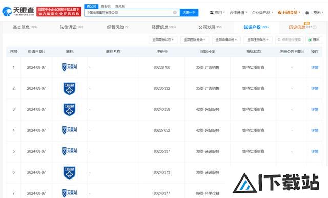This screenshot has width=328, height=198.
Task: Open 详情 for registration 80240358
Action: tap(315, 109)
